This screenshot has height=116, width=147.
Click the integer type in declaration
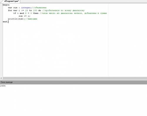26,8
